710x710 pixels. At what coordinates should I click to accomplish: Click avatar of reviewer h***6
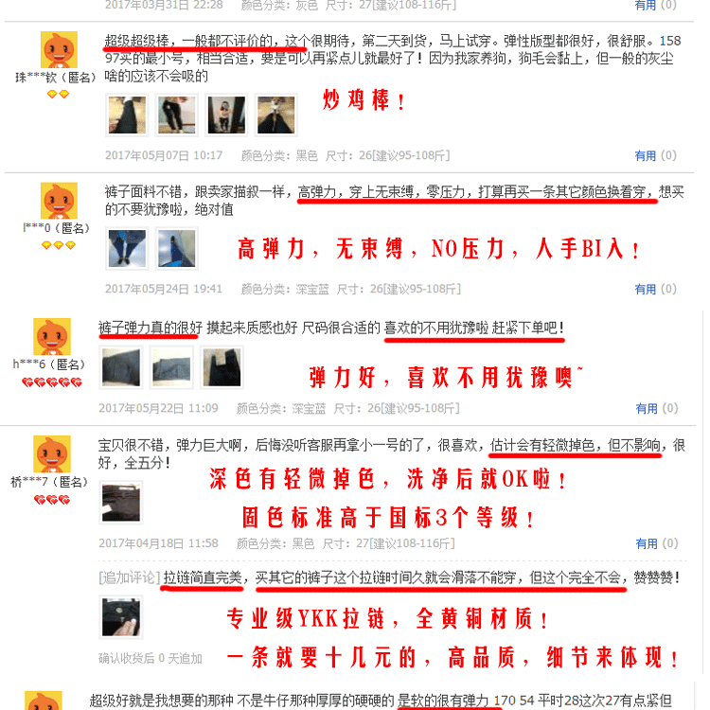tap(52, 336)
